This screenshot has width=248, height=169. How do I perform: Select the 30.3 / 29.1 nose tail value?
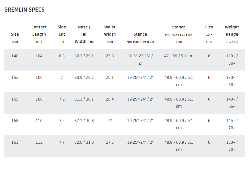coord(84,56)
